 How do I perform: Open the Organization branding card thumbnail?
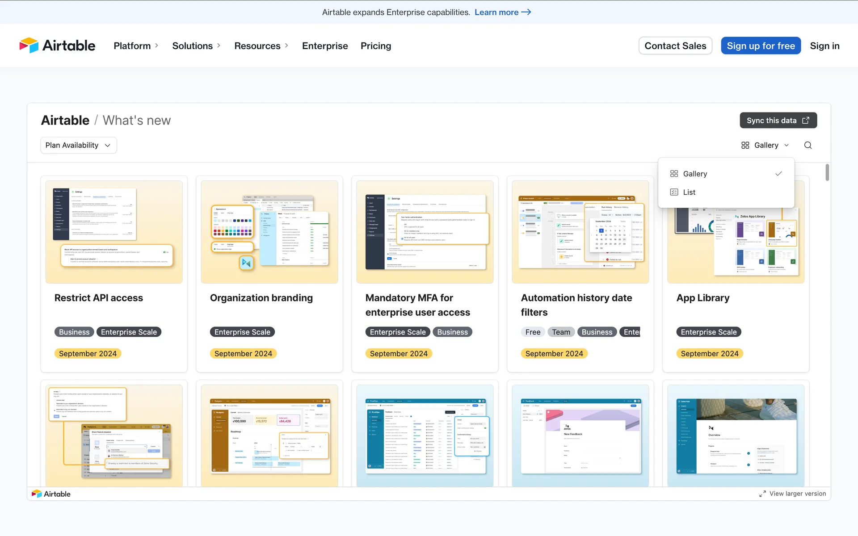[x=269, y=231]
